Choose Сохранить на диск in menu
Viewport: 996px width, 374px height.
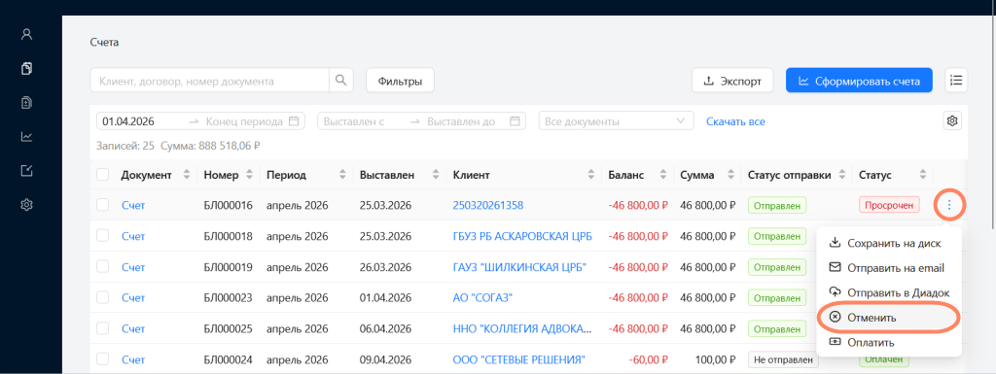(x=888, y=244)
